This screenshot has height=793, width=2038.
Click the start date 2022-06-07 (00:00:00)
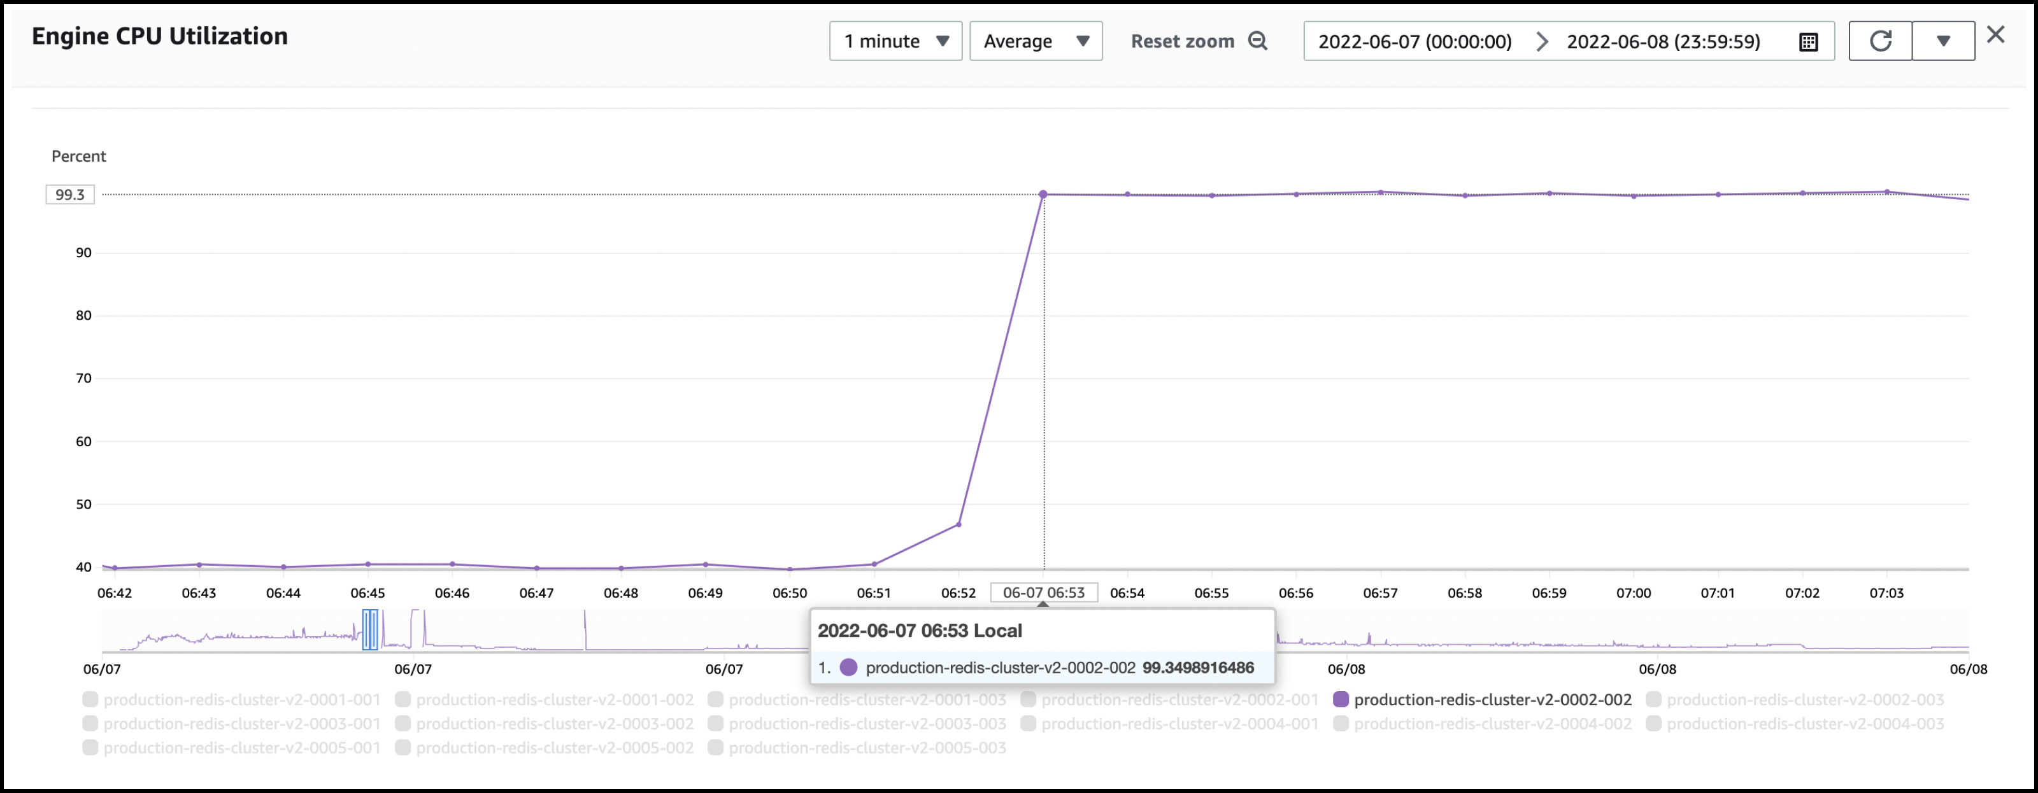(x=1414, y=41)
